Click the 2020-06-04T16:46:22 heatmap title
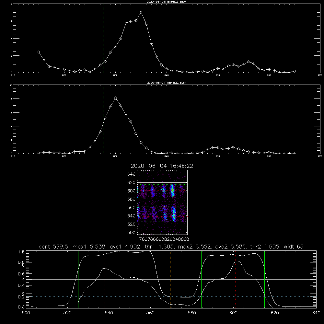The width and height of the screenshot is (324, 324). click(162, 166)
